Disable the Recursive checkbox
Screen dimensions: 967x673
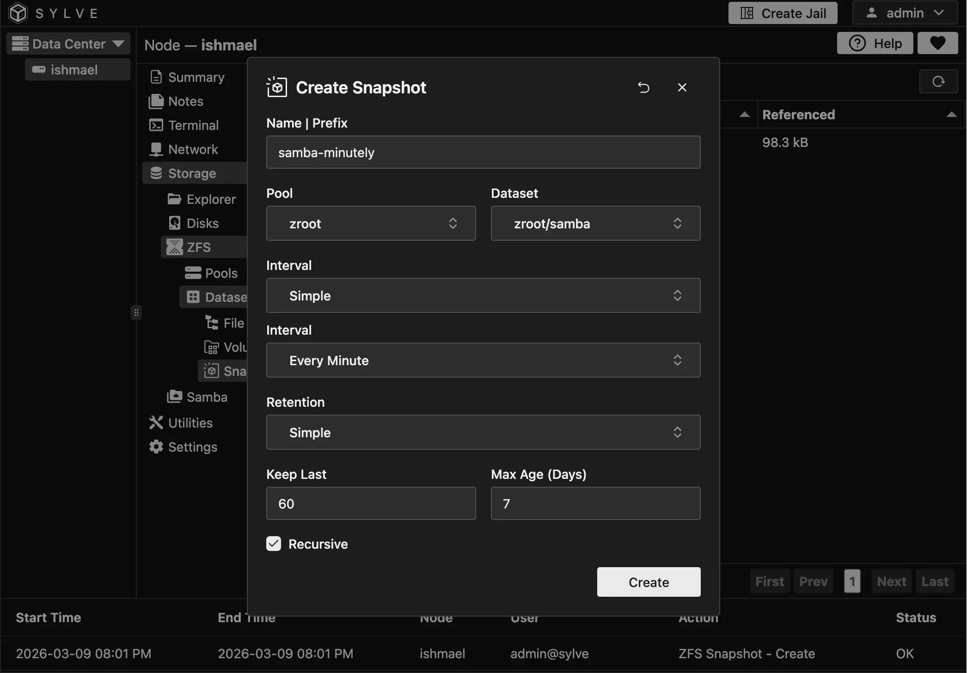(x=273, y=544)
